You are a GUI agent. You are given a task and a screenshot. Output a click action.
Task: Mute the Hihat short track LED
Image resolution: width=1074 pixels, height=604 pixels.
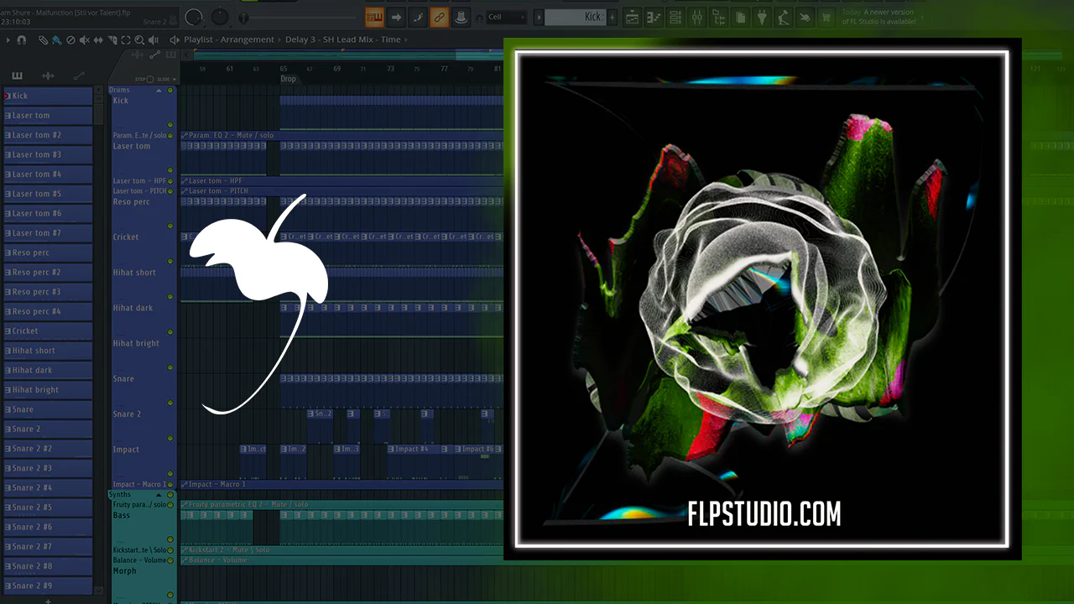pyautogui.click(x=170, y=296)
